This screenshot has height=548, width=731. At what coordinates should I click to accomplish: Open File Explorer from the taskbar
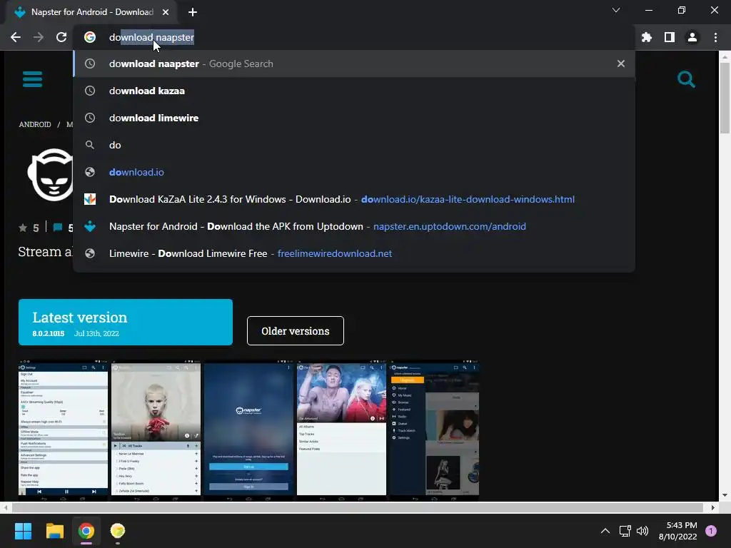[54, 531]
